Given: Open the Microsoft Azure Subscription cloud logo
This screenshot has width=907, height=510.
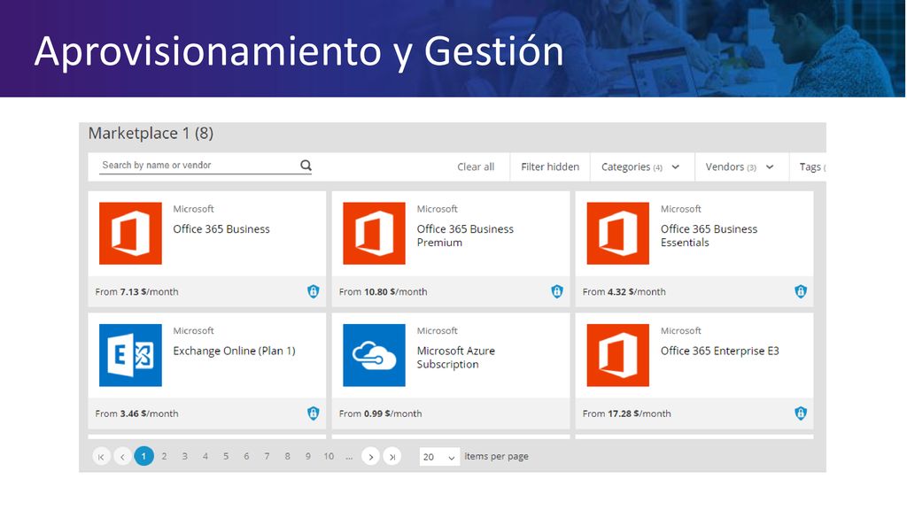Looking at the screenshot, I should (375, 355).
